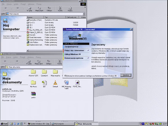
Task: Click Mapuj dysk icon in Mój komputer toolbar
Action: (39, 8)
